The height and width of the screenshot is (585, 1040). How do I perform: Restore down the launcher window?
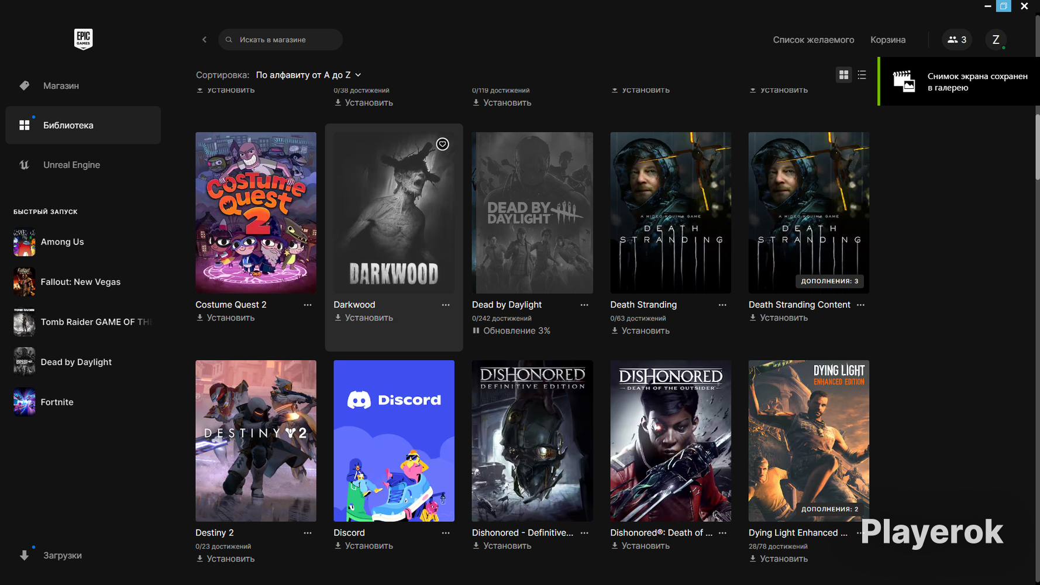click(x=1004, y=6)
